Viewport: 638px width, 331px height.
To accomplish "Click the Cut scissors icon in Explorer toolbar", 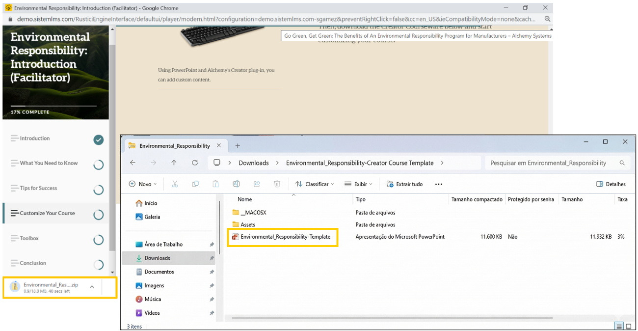I will tap(175, 184).
